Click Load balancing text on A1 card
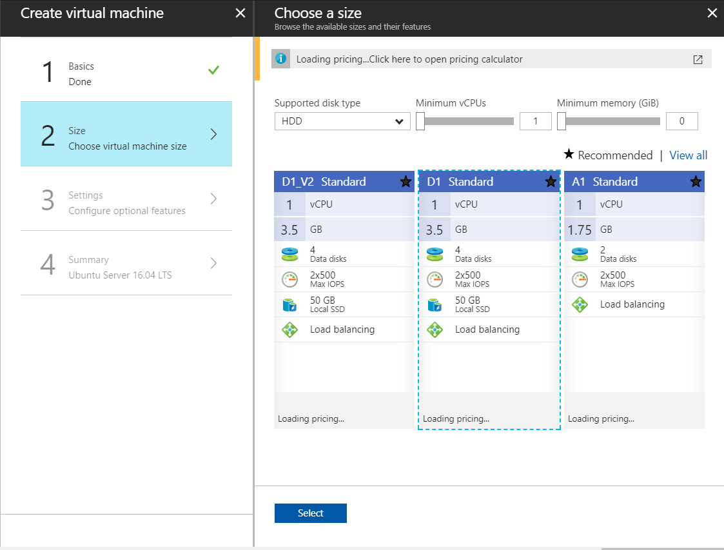This screenshot has height=550, width=724. click(x=632, y=304)
